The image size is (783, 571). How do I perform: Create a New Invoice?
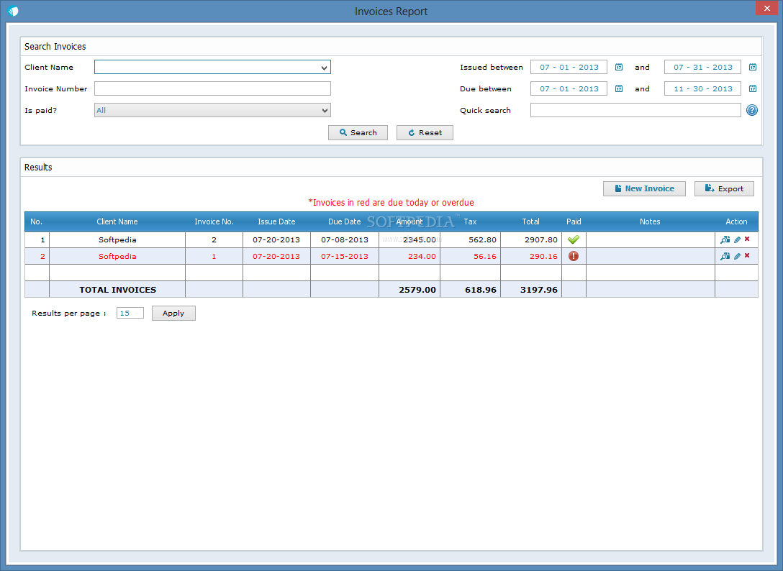[x=644, y=188]
